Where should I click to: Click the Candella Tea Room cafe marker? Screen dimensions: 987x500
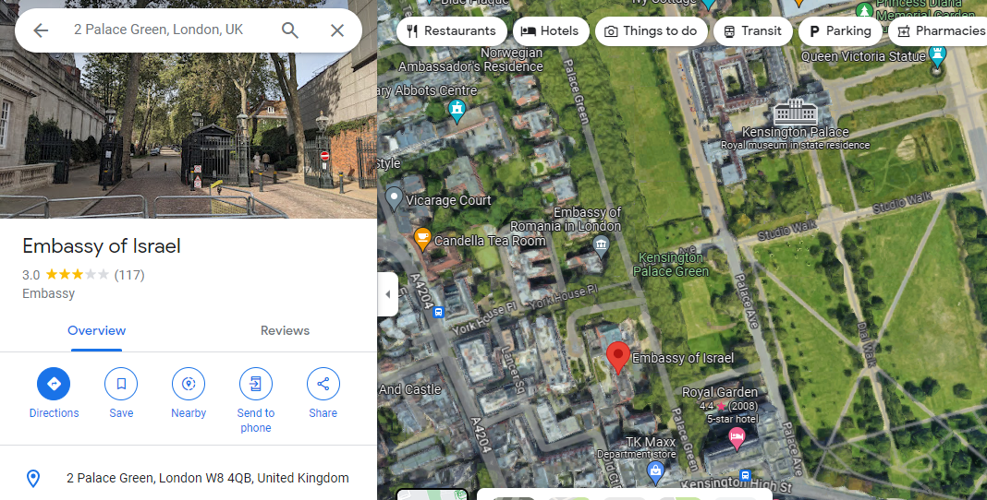[421, 239]
